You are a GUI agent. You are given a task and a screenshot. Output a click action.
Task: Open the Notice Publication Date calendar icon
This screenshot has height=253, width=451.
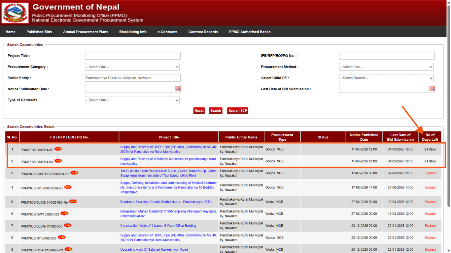tap(178, 89)
